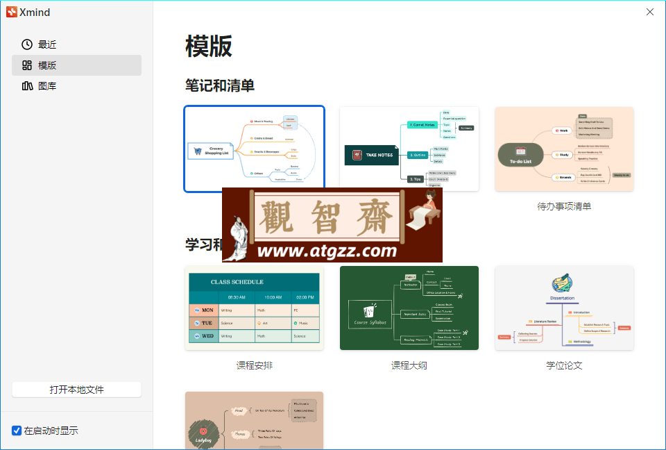Click the books icon next to 图库
Viewport: 666px width, 450px height.
coord(27,86)
